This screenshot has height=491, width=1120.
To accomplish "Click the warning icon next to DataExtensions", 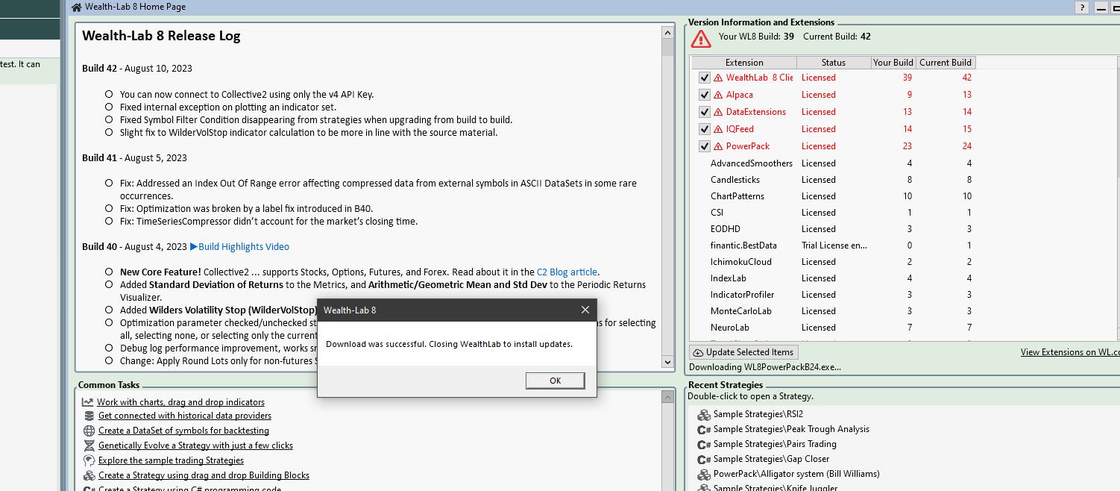I will coord(718,112).
